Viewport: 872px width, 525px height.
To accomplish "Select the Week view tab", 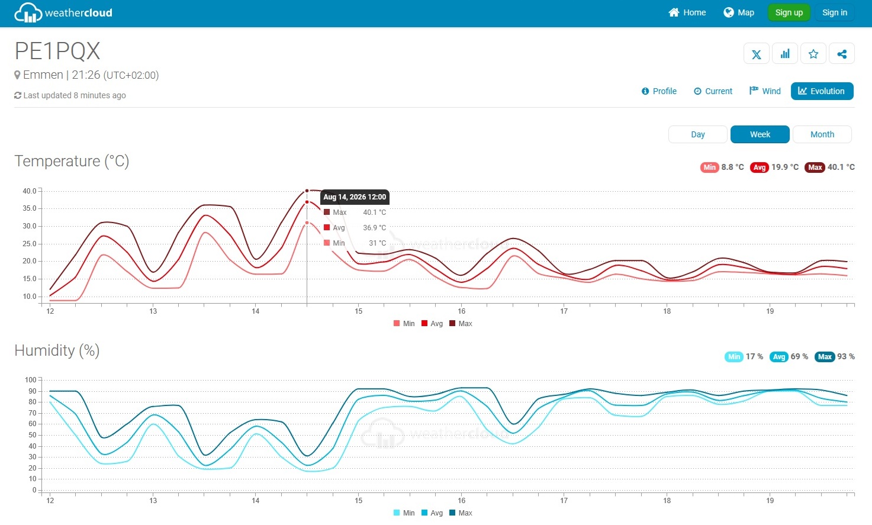I will pos(760,134).
